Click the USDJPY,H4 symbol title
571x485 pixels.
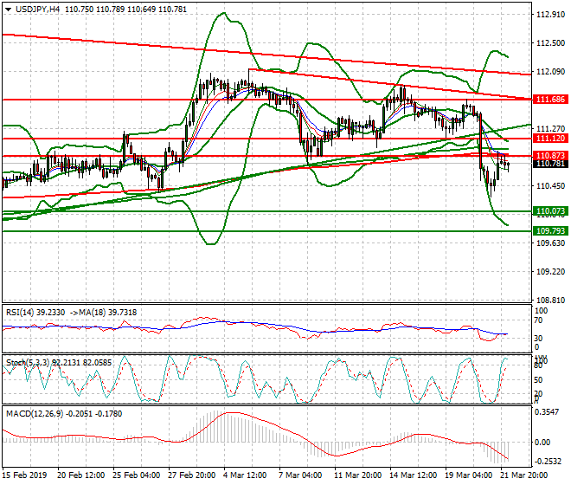pos(38,10)
